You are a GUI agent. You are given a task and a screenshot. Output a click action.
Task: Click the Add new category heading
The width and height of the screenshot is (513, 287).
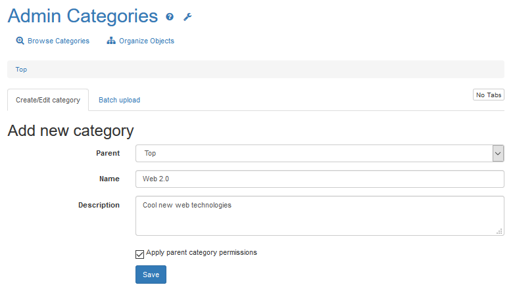tap(70, 131)
